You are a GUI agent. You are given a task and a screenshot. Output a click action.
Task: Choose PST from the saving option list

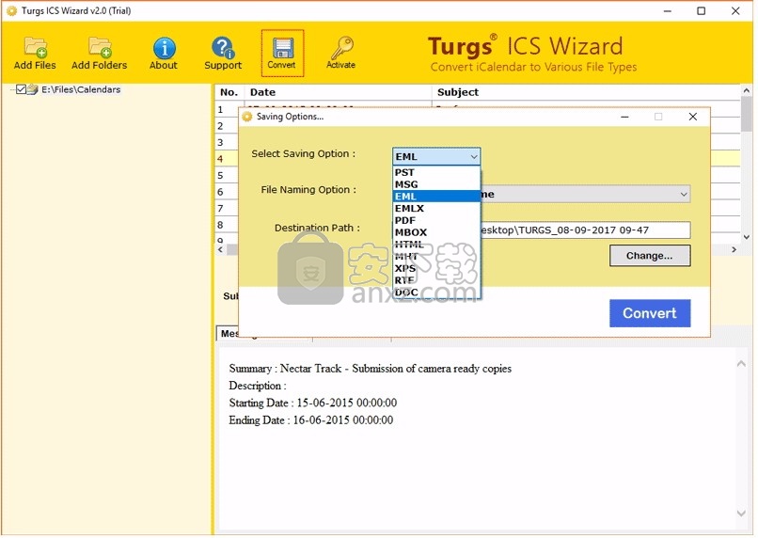tap(436, 172)
